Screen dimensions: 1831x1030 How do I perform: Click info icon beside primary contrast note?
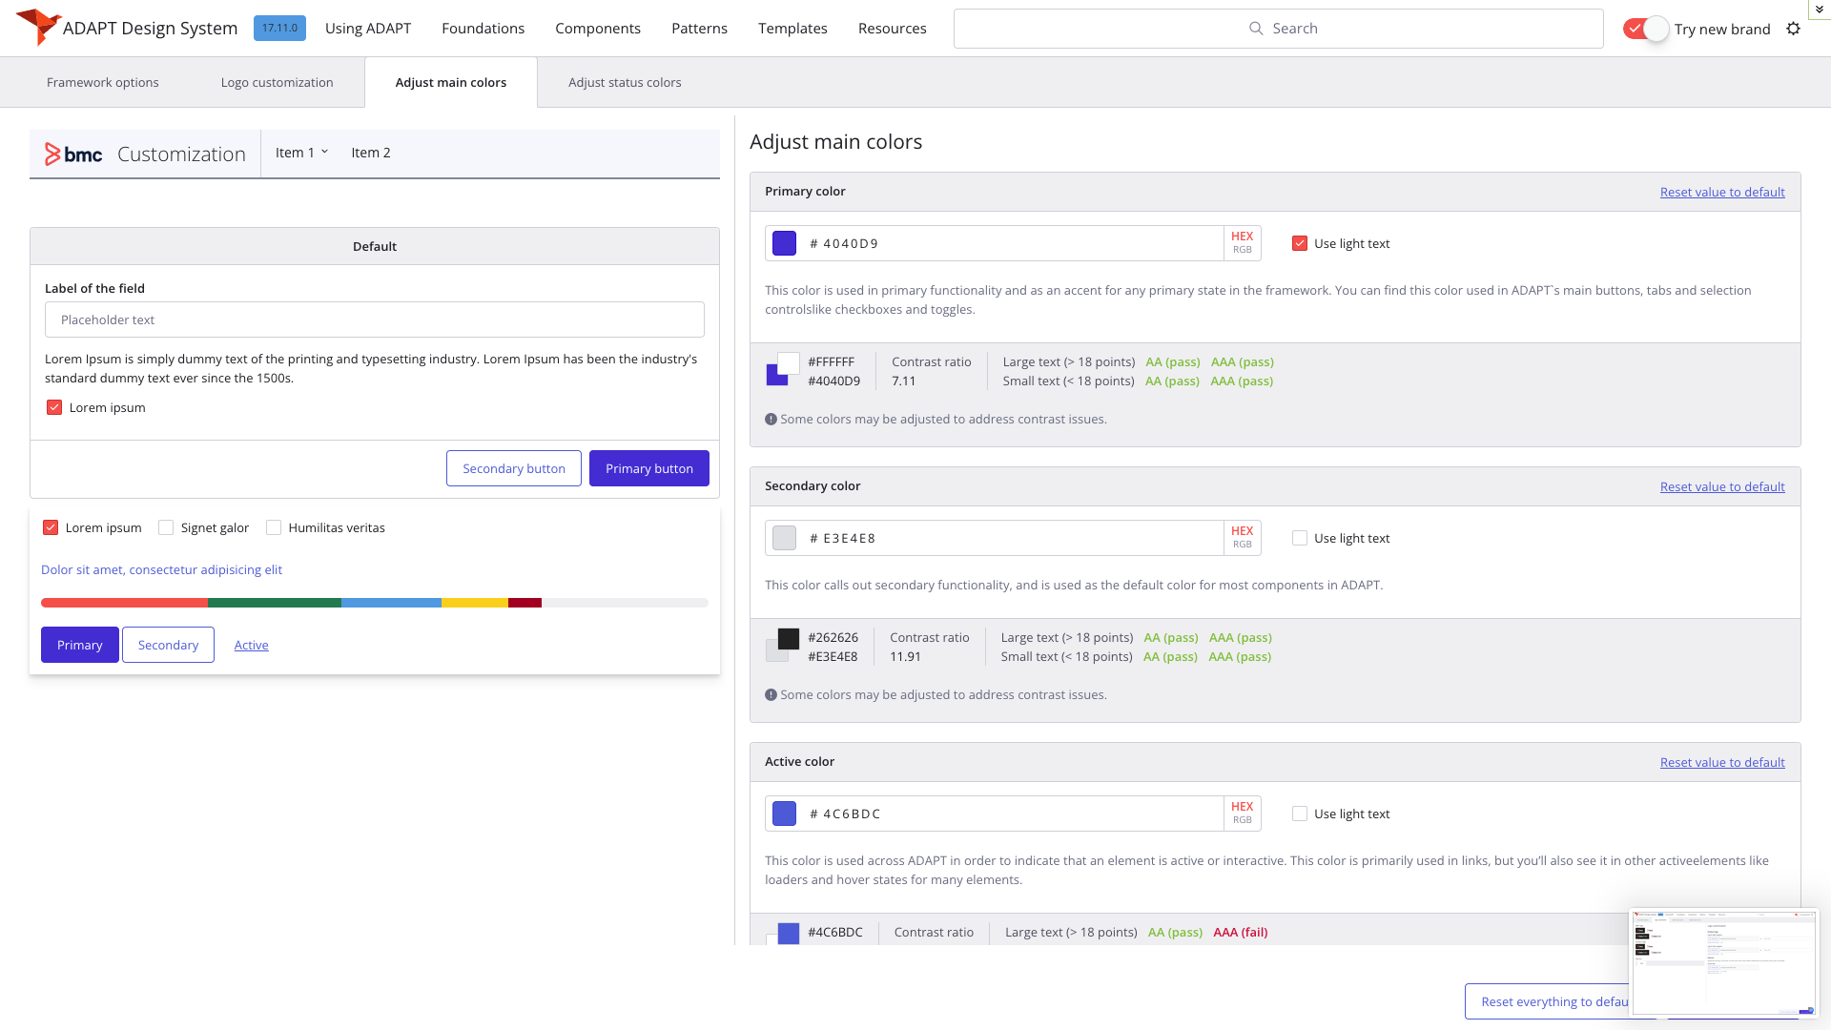coord(771,420)
